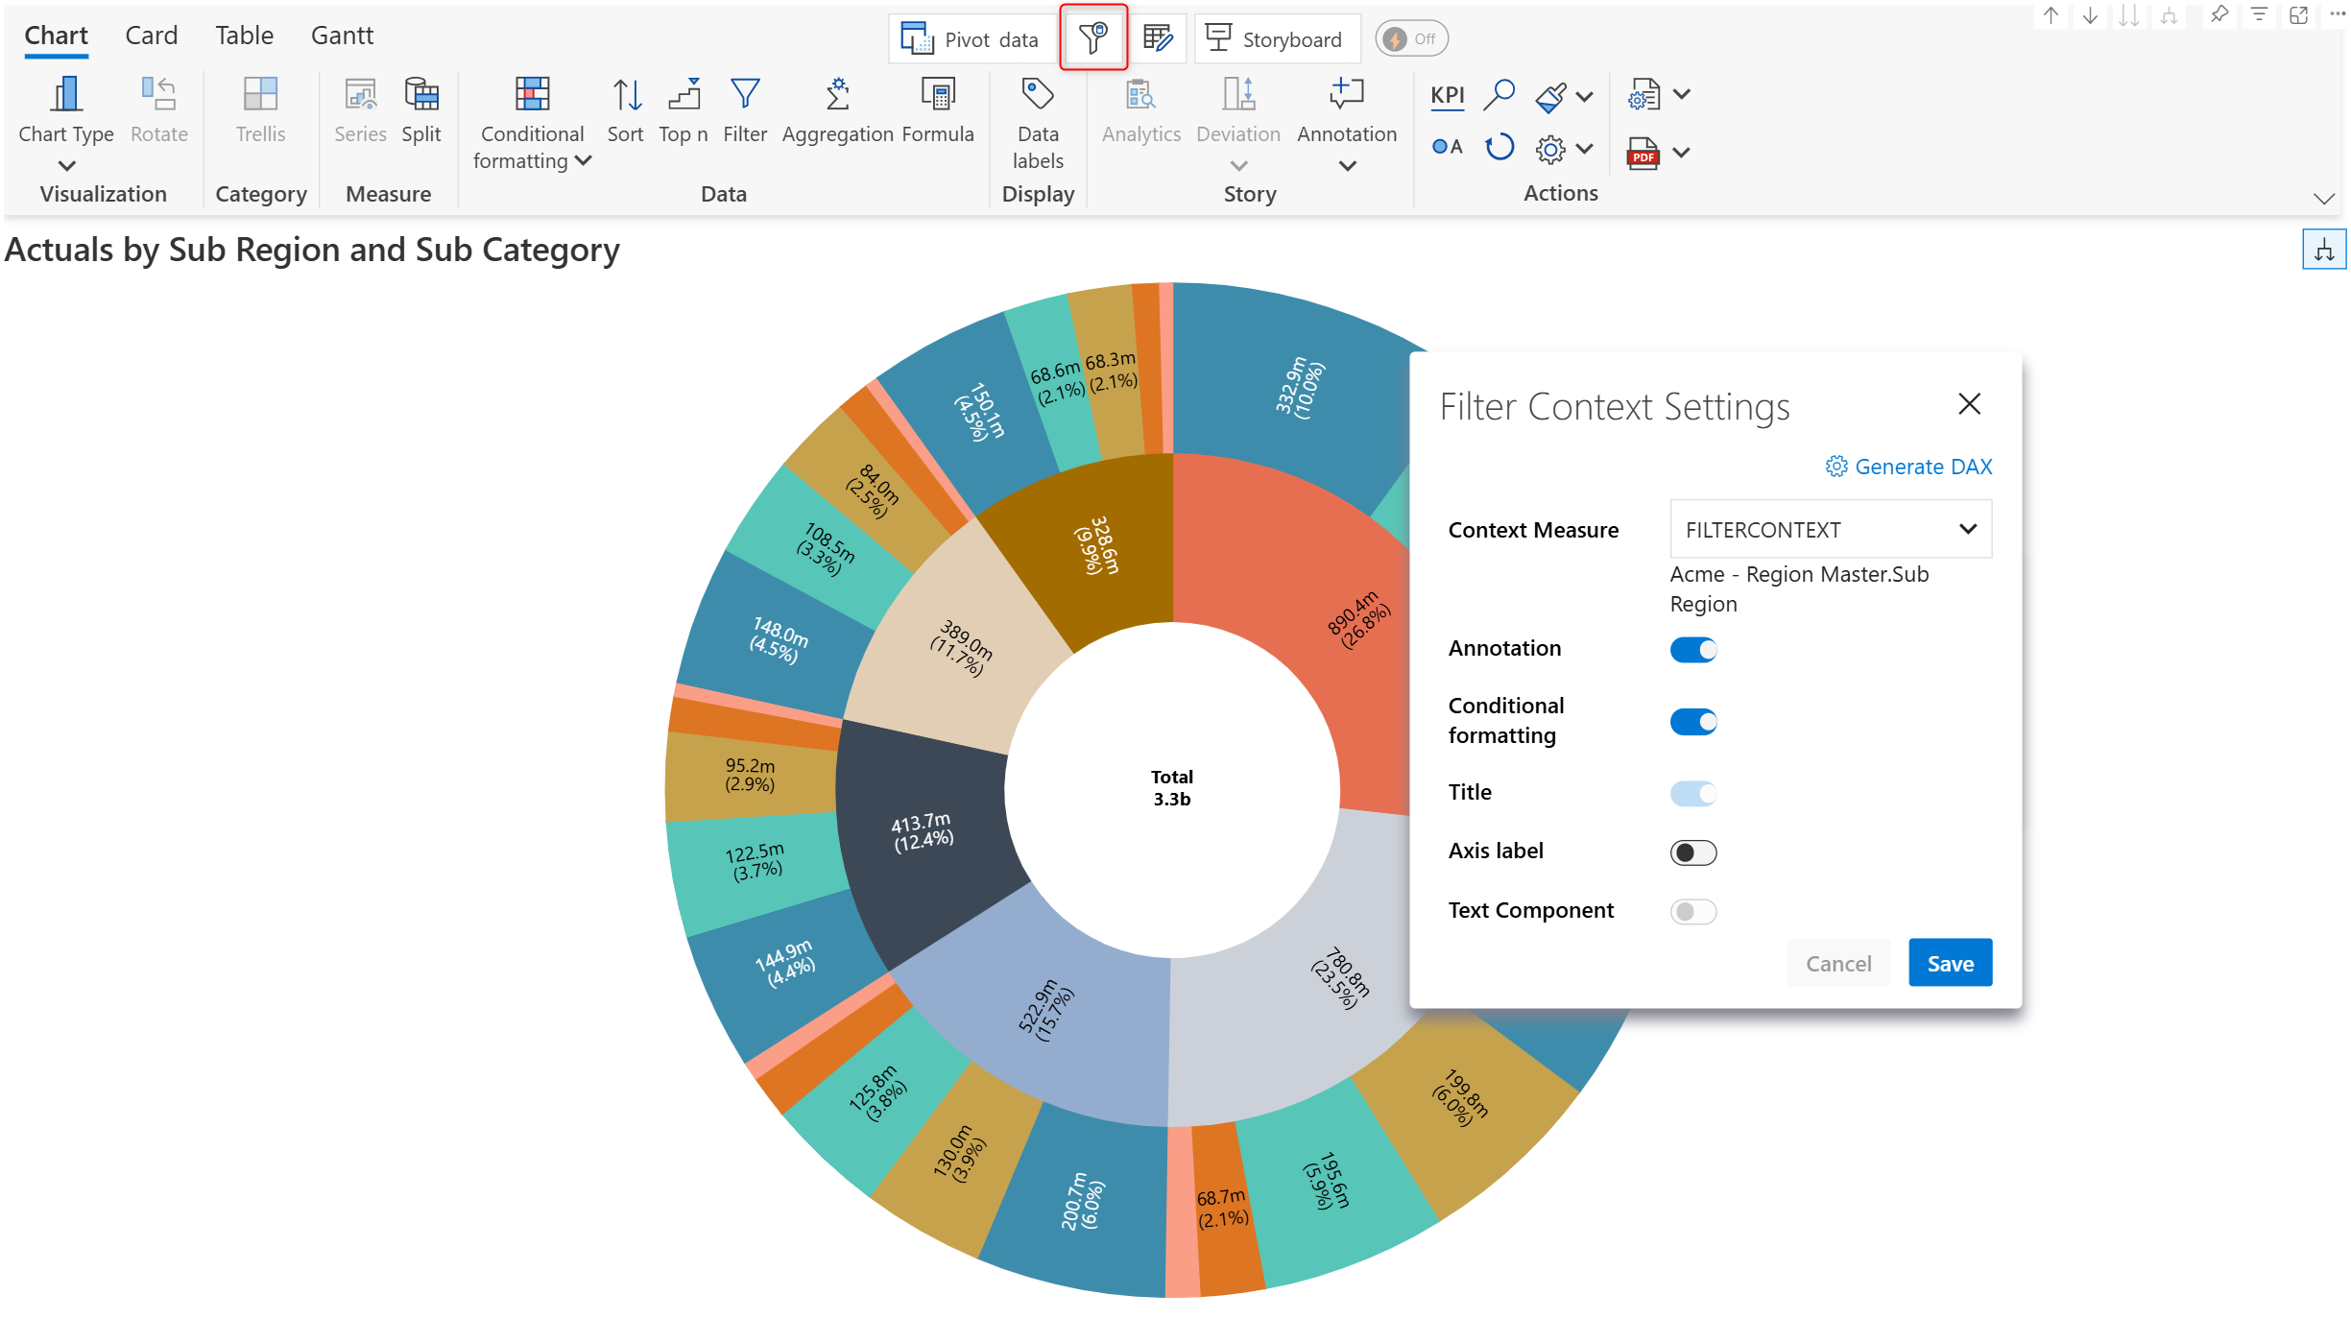Turn off the Annotation toggle
Viewport: 2351px width, 1319px height.
(x=1692, y=650)
